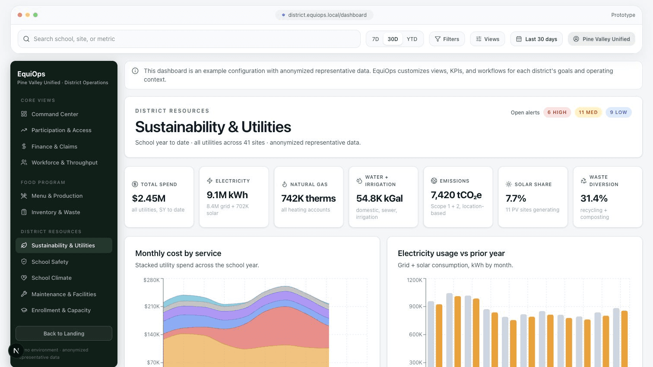Open Finance & Claims view
The image size is (653, 367).
[64, 146]
